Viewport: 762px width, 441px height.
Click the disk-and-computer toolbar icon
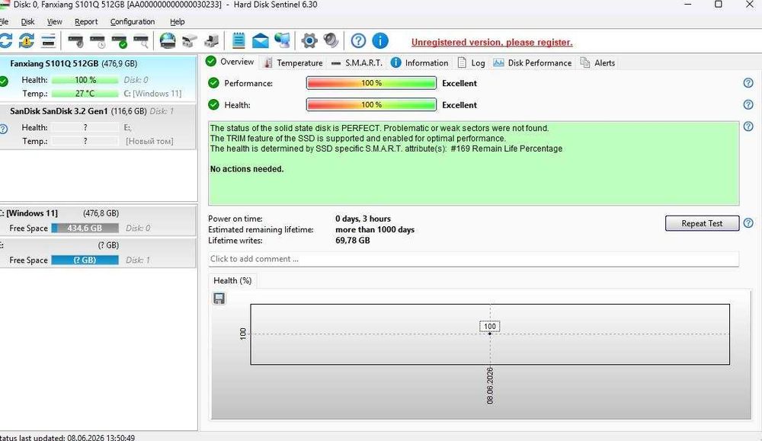211,41
